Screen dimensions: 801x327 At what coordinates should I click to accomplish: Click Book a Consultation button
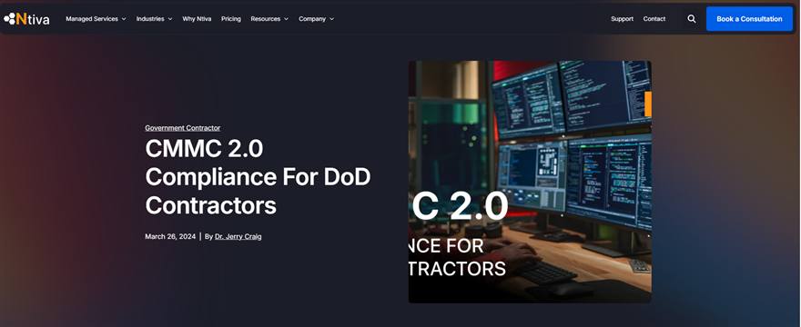coord(749,19)
